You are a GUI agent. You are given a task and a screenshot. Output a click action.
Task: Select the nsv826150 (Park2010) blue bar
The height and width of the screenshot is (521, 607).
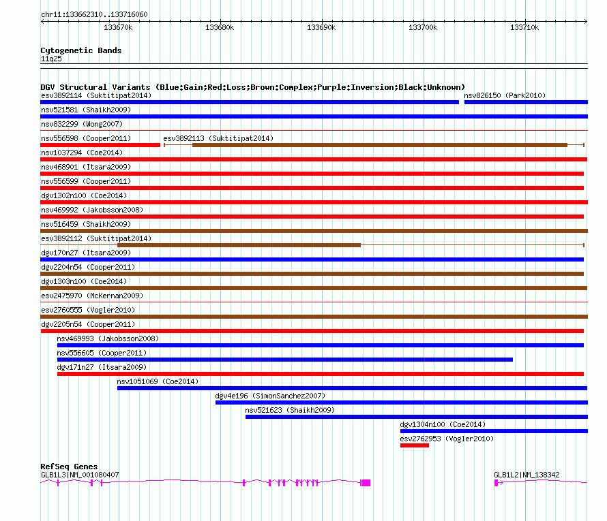click(x=526, y=102)
